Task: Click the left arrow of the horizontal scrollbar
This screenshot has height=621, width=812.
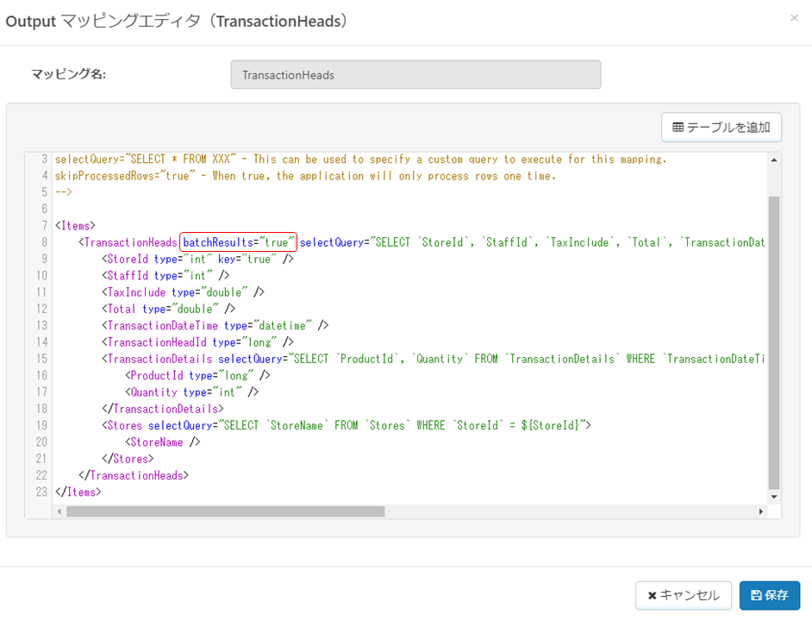Action: pyautogui.click(x=59, y=511)
